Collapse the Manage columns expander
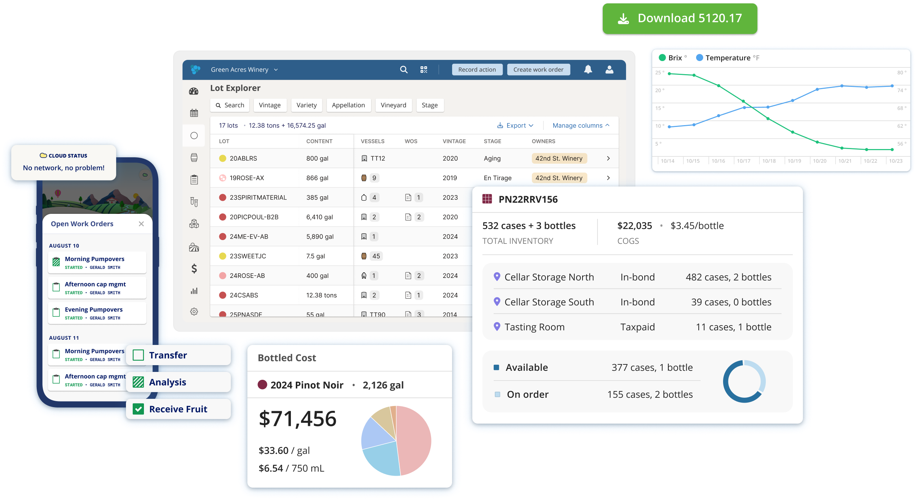Screen dimensions: 921x500 (x=581, y=125)
